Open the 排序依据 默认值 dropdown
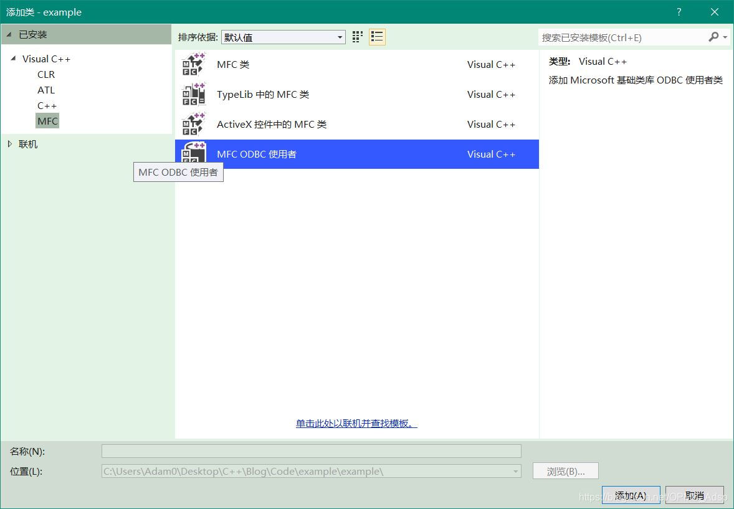 tap(284, 37)
